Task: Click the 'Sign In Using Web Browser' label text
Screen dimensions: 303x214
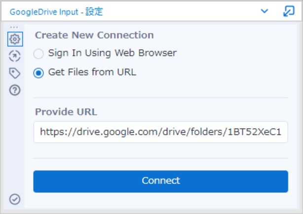Action: click(113, 53)
